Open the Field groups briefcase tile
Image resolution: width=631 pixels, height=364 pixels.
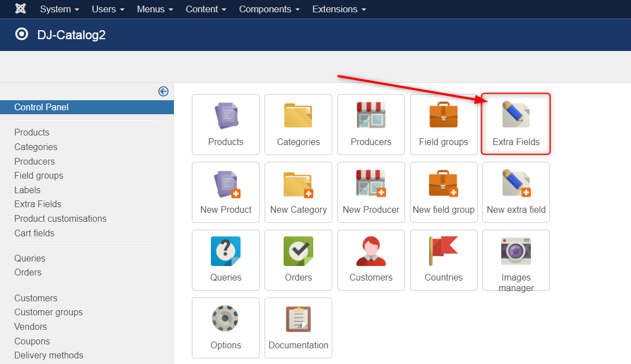tap(444, 124)
